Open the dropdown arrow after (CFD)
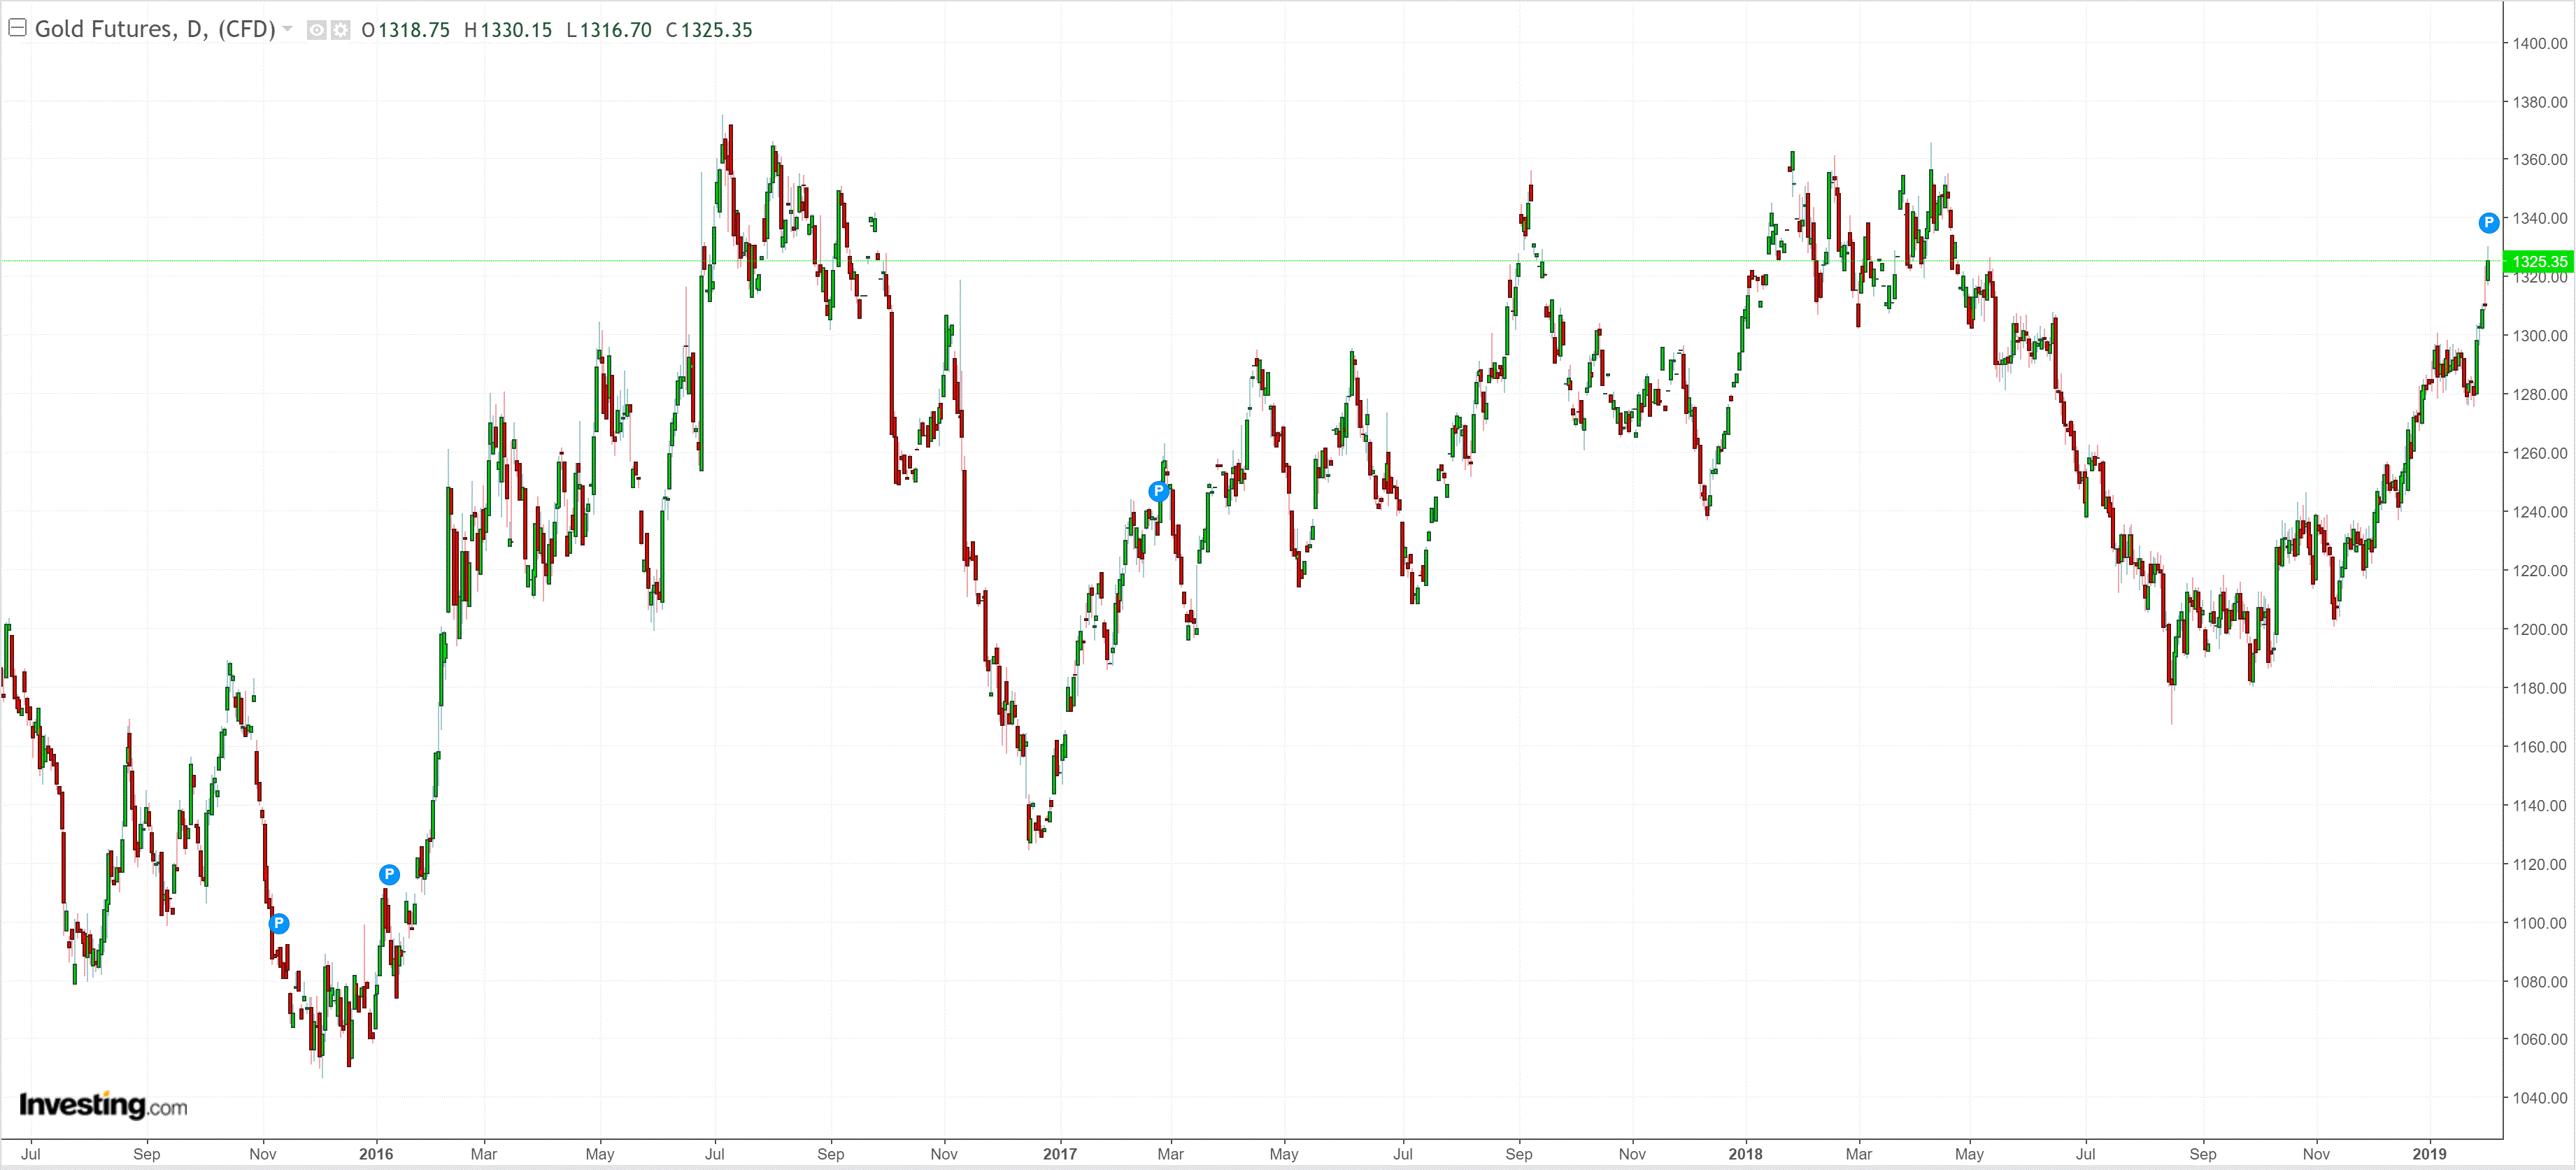Viewport: 2576px width, 1170px height. [x=288, y=29]
